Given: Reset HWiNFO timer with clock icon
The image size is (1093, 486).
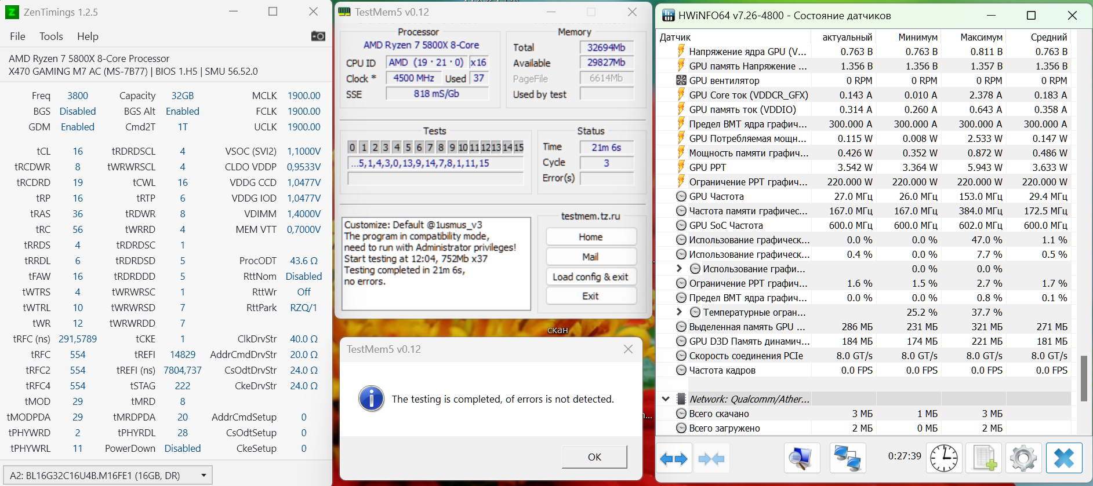Looking at the screenshot, I should (944, 459).
